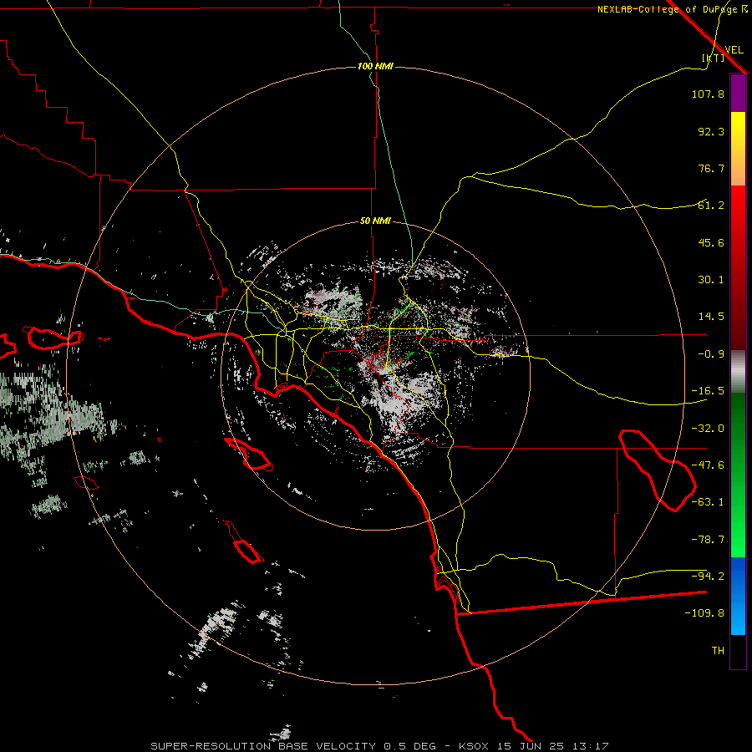Click the -109.8 value on velocity scale
752x752 pixels.
click(x=704, y=613)
